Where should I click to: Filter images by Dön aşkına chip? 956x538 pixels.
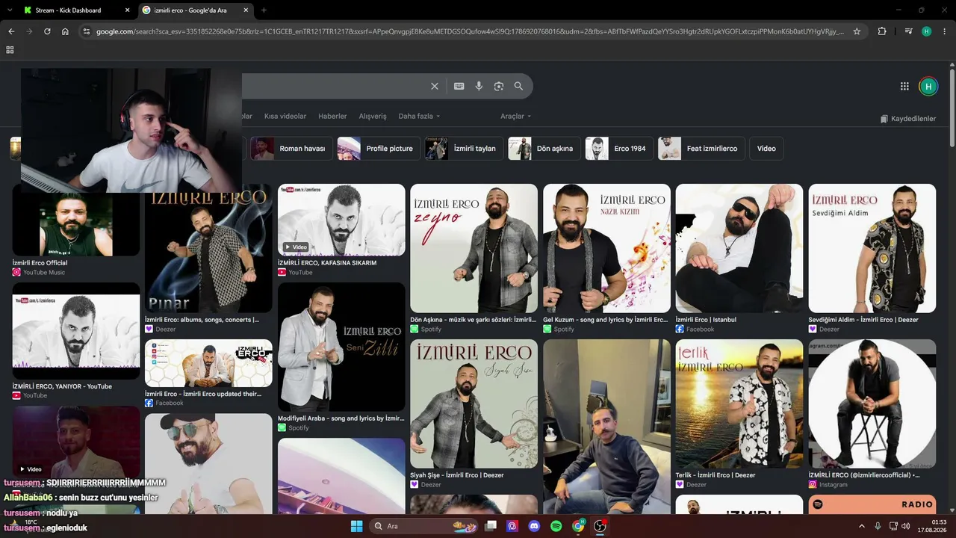(544, 149)
